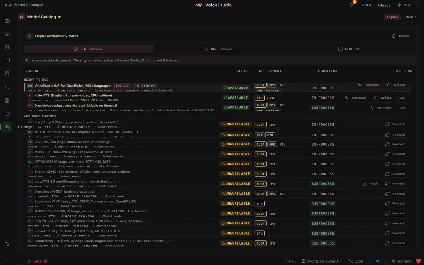Click the curly braces icon in status bar
Image resolution: width=424 pixels, height=265 pixels.
370,261
